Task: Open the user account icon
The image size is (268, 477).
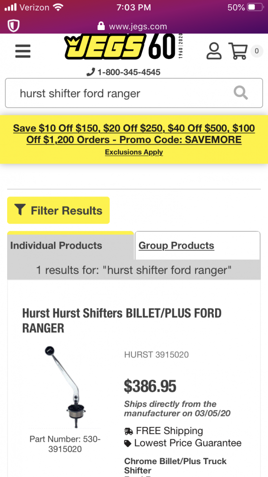Action: click(x=214, y=51)
